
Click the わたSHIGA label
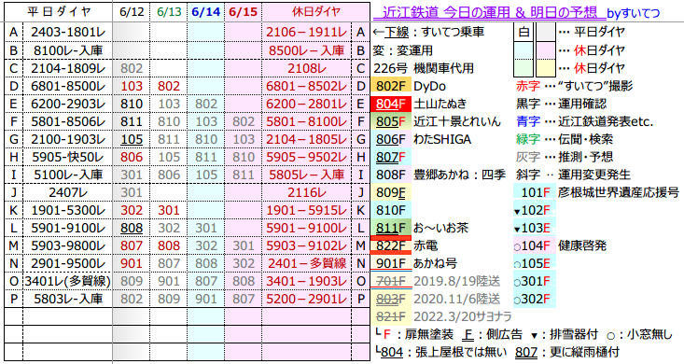click(442, 139)
